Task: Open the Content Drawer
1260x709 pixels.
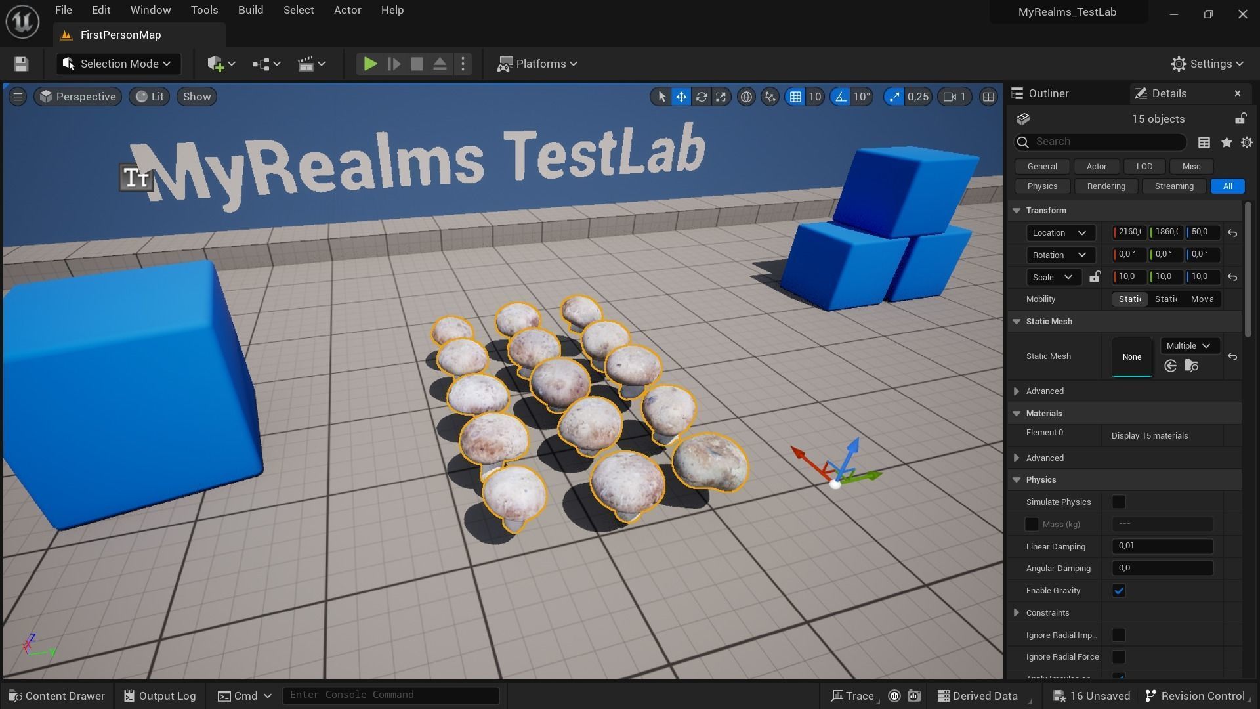Action: point(57,696)
